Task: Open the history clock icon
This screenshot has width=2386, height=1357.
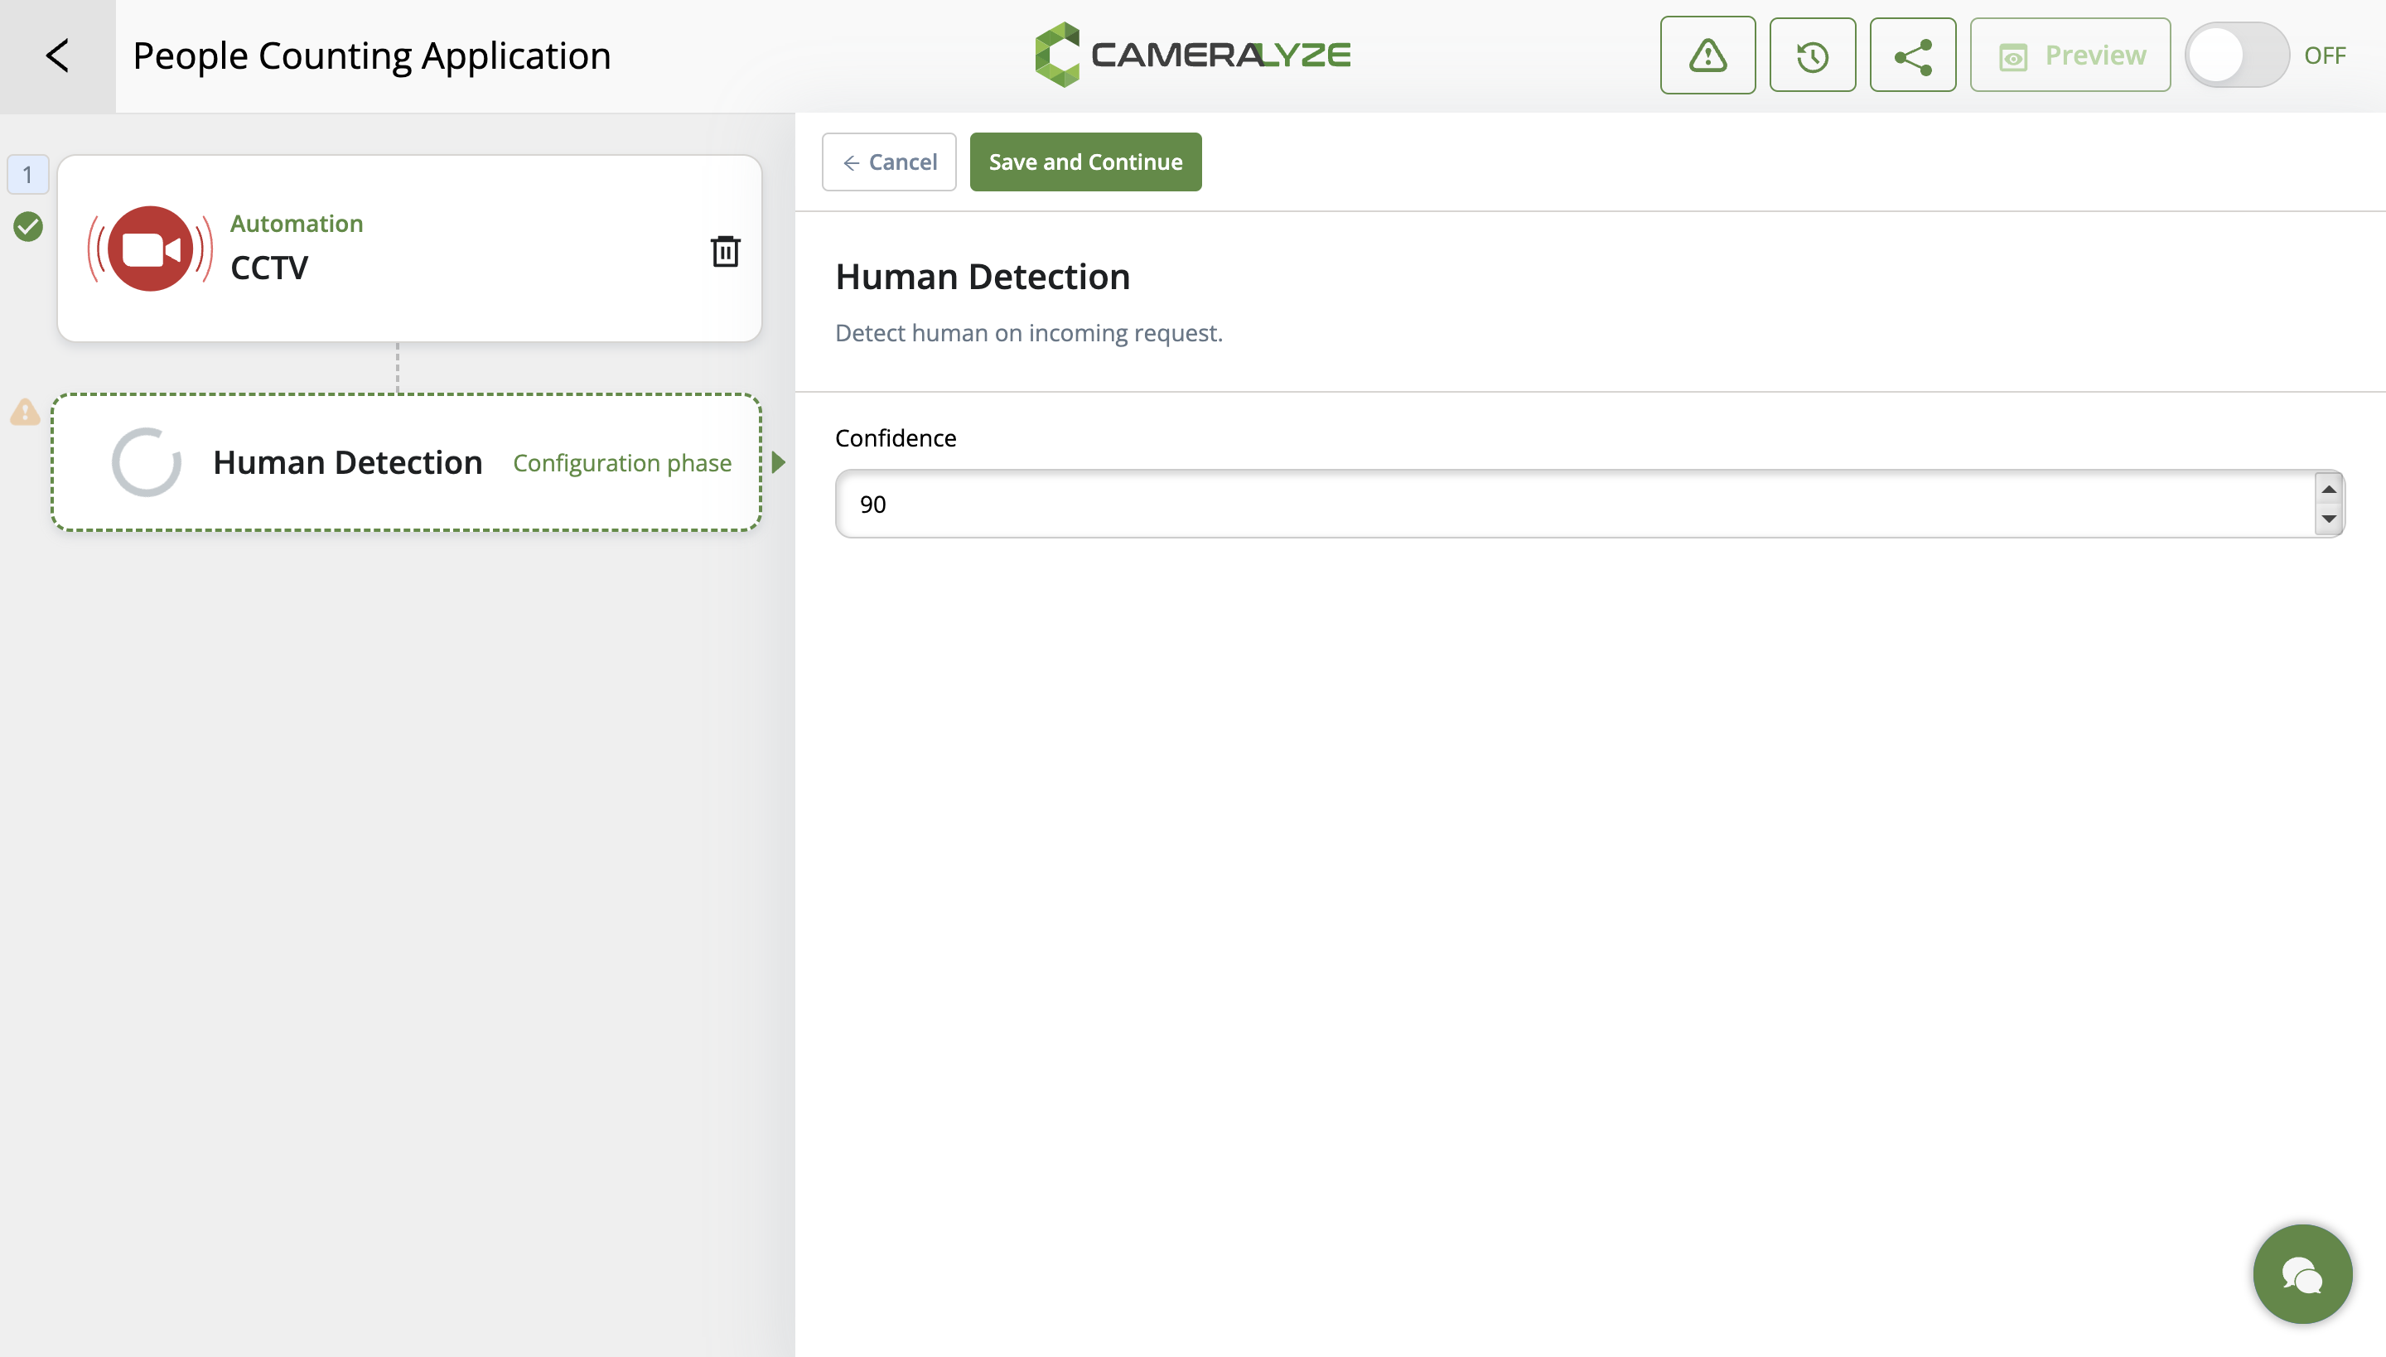Action: 1812,56
